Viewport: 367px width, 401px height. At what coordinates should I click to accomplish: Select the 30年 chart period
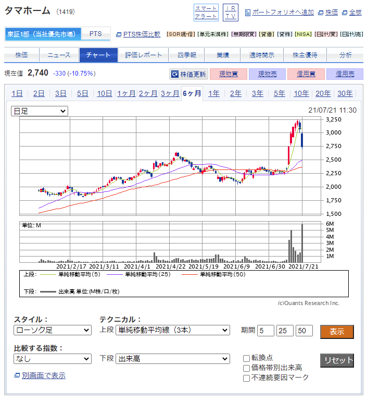(x=345, y=93)
